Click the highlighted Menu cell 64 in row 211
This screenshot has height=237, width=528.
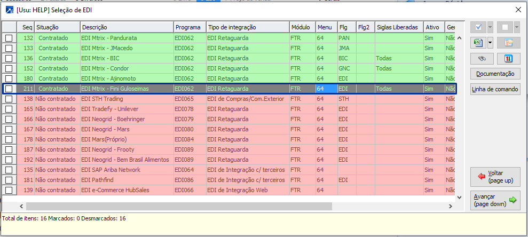tap(327, 89)
